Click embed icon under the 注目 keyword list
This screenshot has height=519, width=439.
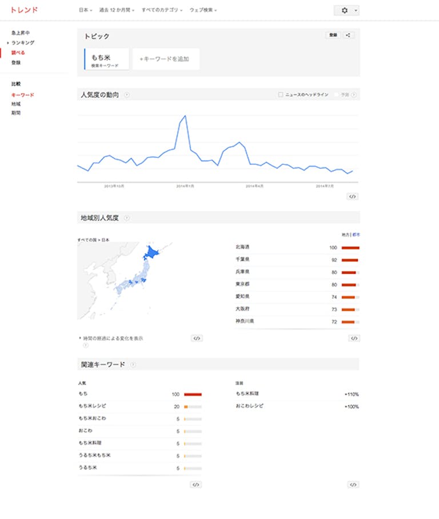click(353, 485)
